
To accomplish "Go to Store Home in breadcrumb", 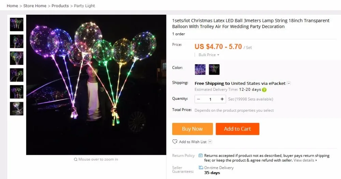I will [x=35, y=6].
